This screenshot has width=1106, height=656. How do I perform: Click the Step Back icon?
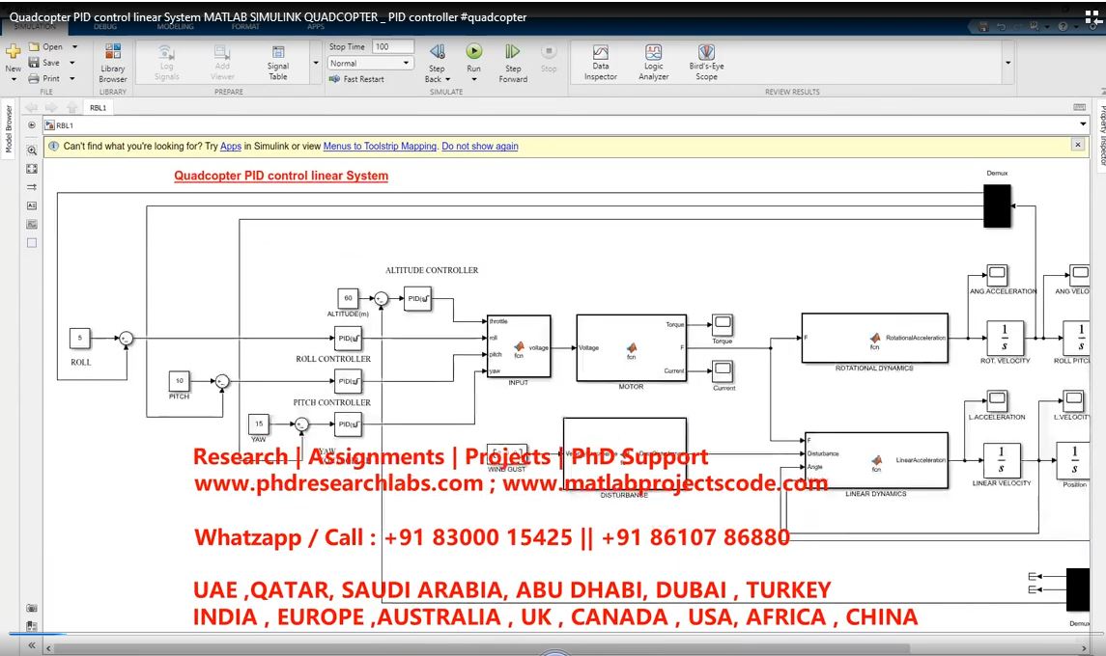click(x=438, y=51)
